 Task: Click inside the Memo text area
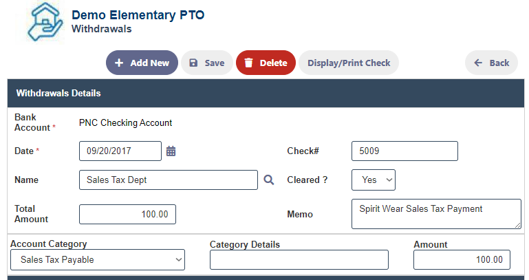click(x=436, y=214)
